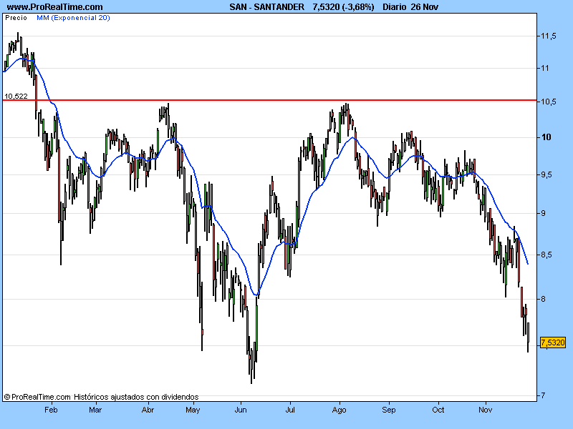Screen dimensions: 573x429
Task: Click the Jul month label on time axis
Action: (x=290, y=410)
